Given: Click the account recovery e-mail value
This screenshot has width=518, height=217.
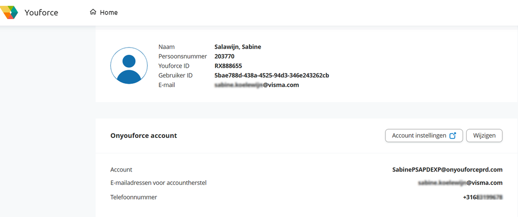Looking at the screenshot, I should point(460,183).
